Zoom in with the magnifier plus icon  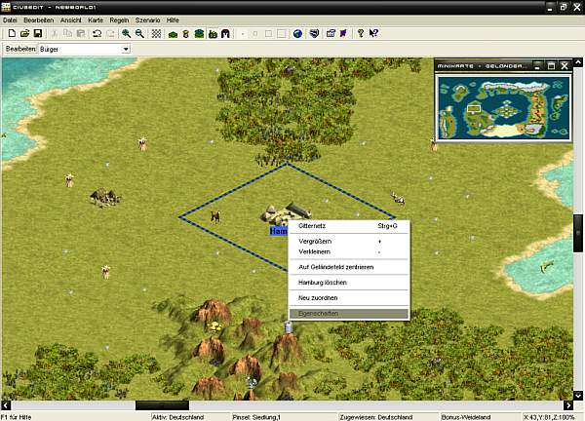click(x=127, y=33)
